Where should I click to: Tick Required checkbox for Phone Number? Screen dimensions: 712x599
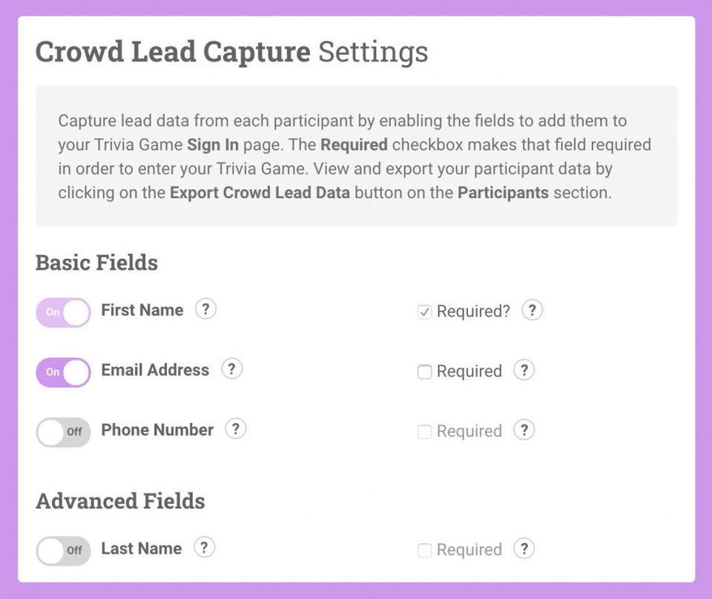coord(424,432)
